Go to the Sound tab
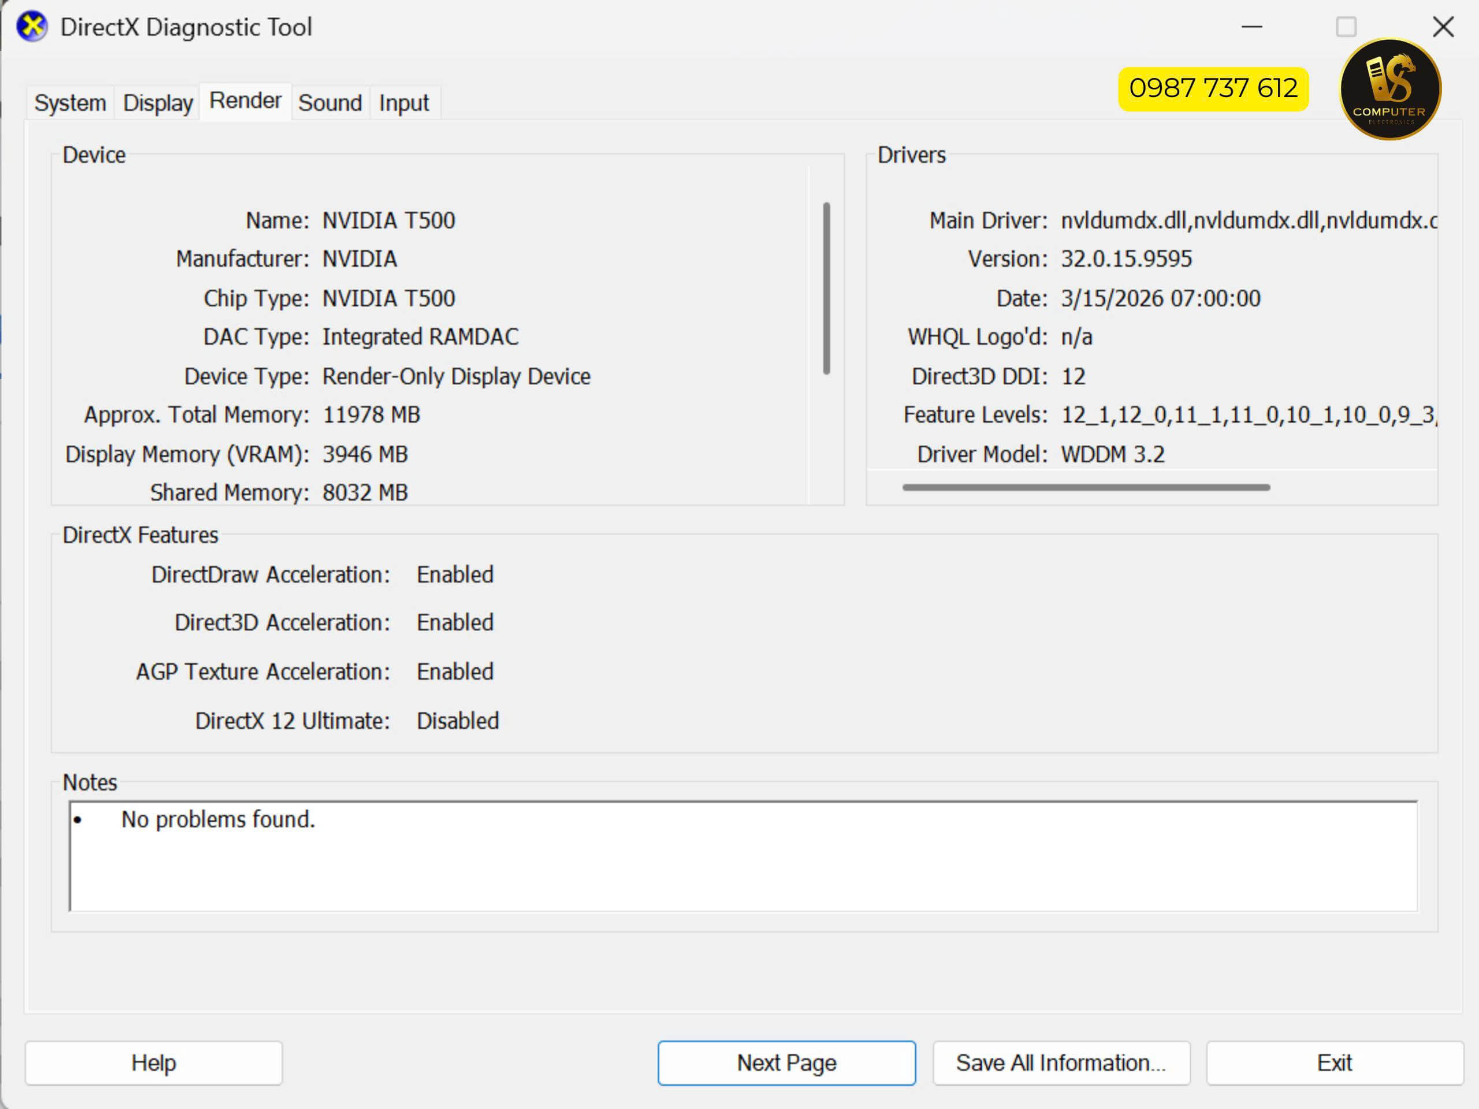This screenshot has height=1109, width=1479. click(330, 103)
